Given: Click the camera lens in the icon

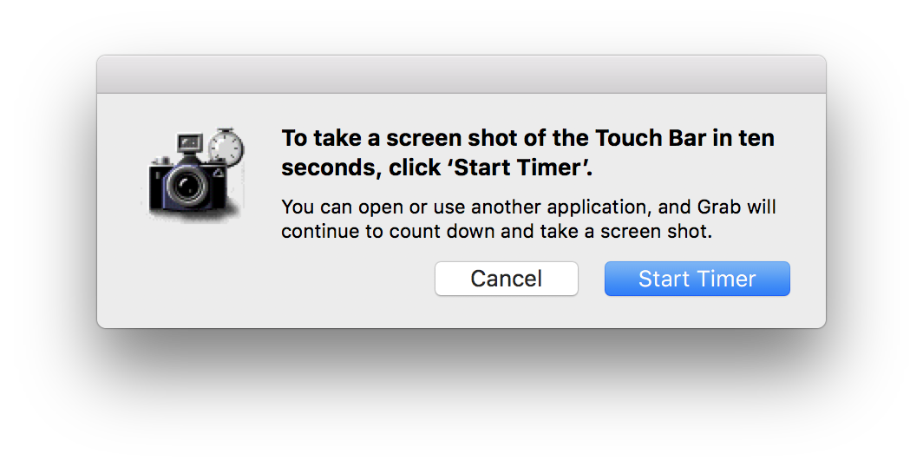Looking at the screenshot, I should click(187, 187).
